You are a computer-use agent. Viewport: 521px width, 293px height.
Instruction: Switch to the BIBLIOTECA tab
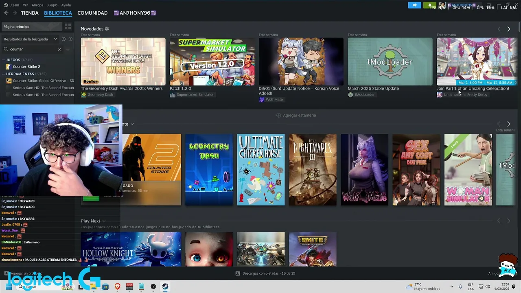(x=58, y=13)
